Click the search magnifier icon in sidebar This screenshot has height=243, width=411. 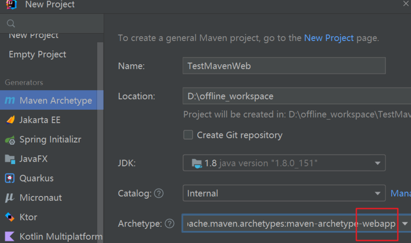11,24
